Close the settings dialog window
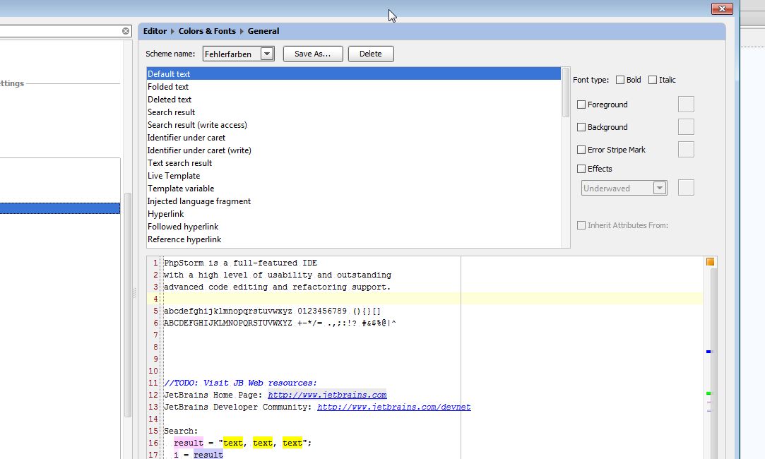 coord(722,8)
